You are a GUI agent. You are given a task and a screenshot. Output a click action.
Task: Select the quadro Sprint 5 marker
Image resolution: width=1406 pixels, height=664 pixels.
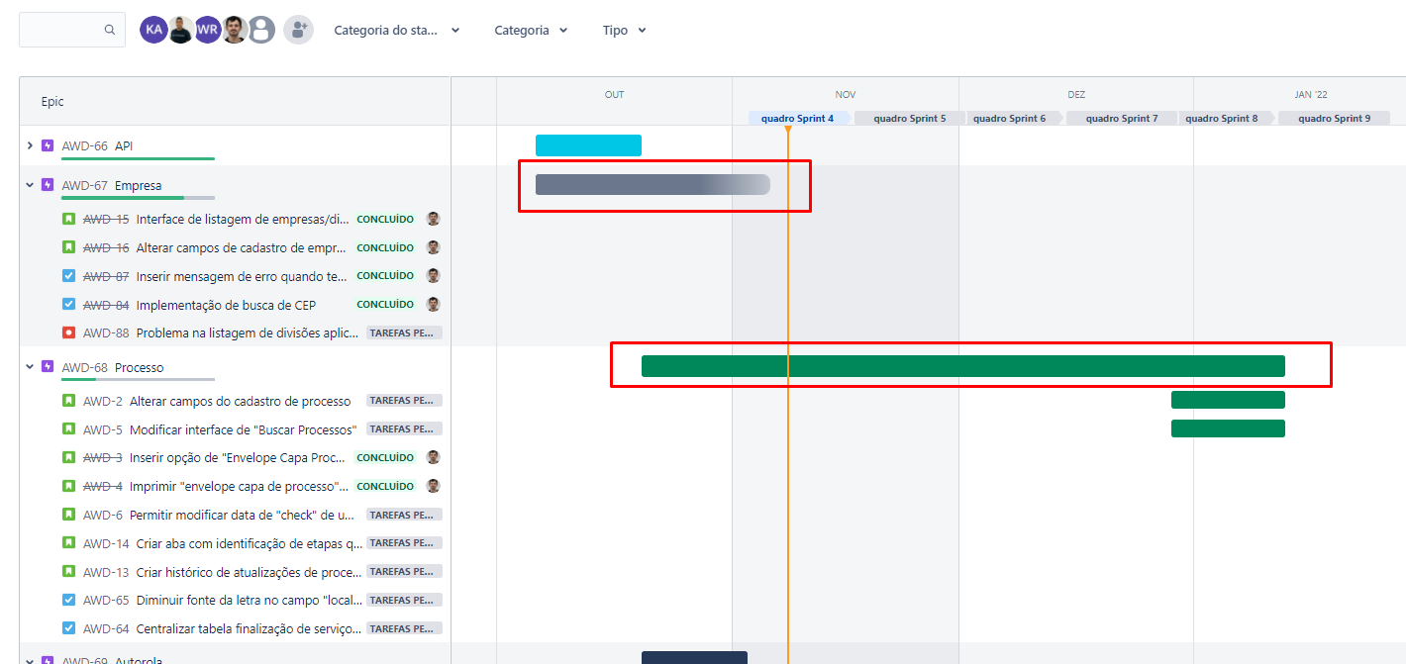click(909, 118)
